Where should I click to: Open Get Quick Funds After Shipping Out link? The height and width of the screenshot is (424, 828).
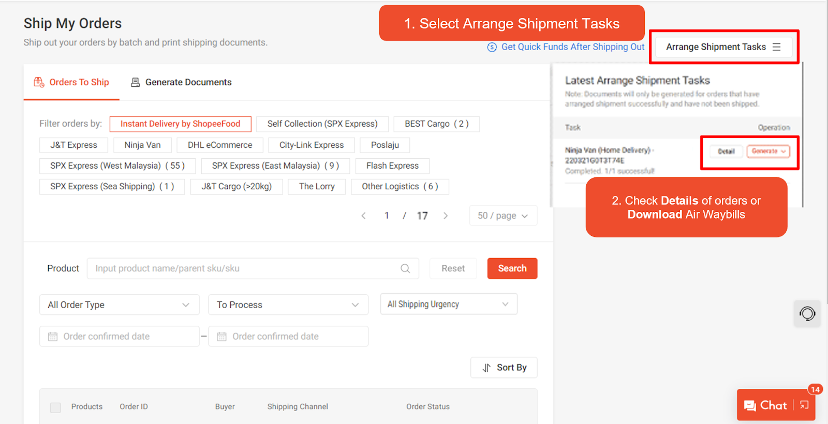573,47
